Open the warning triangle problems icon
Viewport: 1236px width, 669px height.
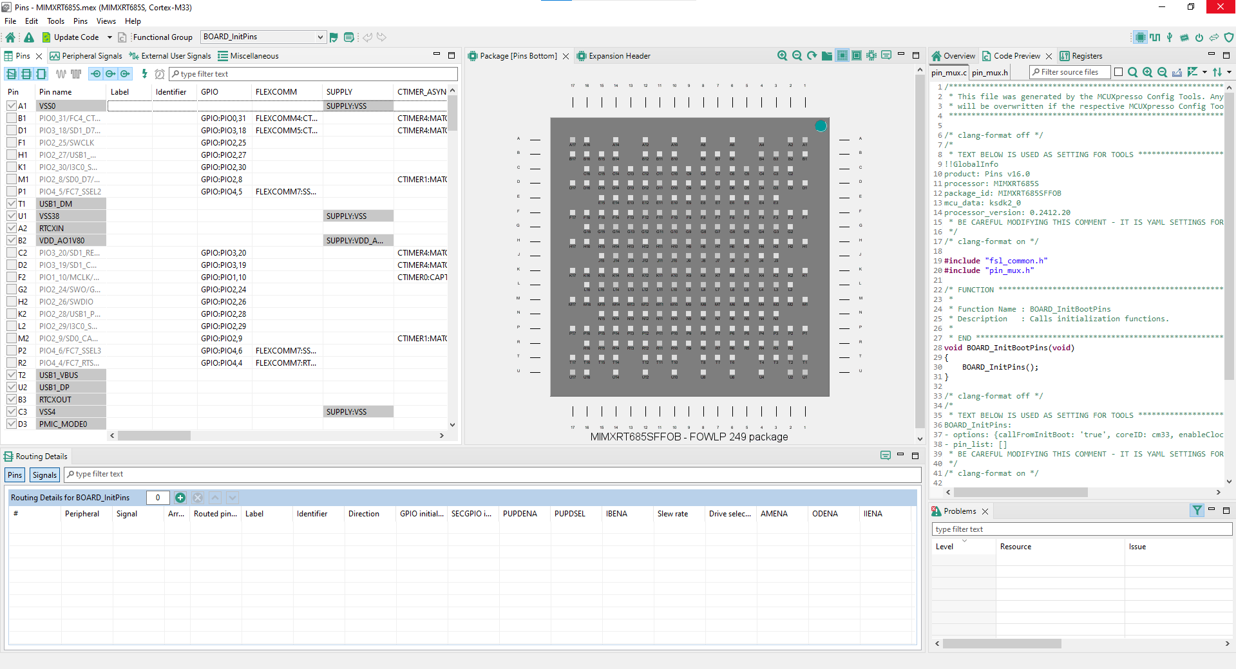click(x=29, y=37)
